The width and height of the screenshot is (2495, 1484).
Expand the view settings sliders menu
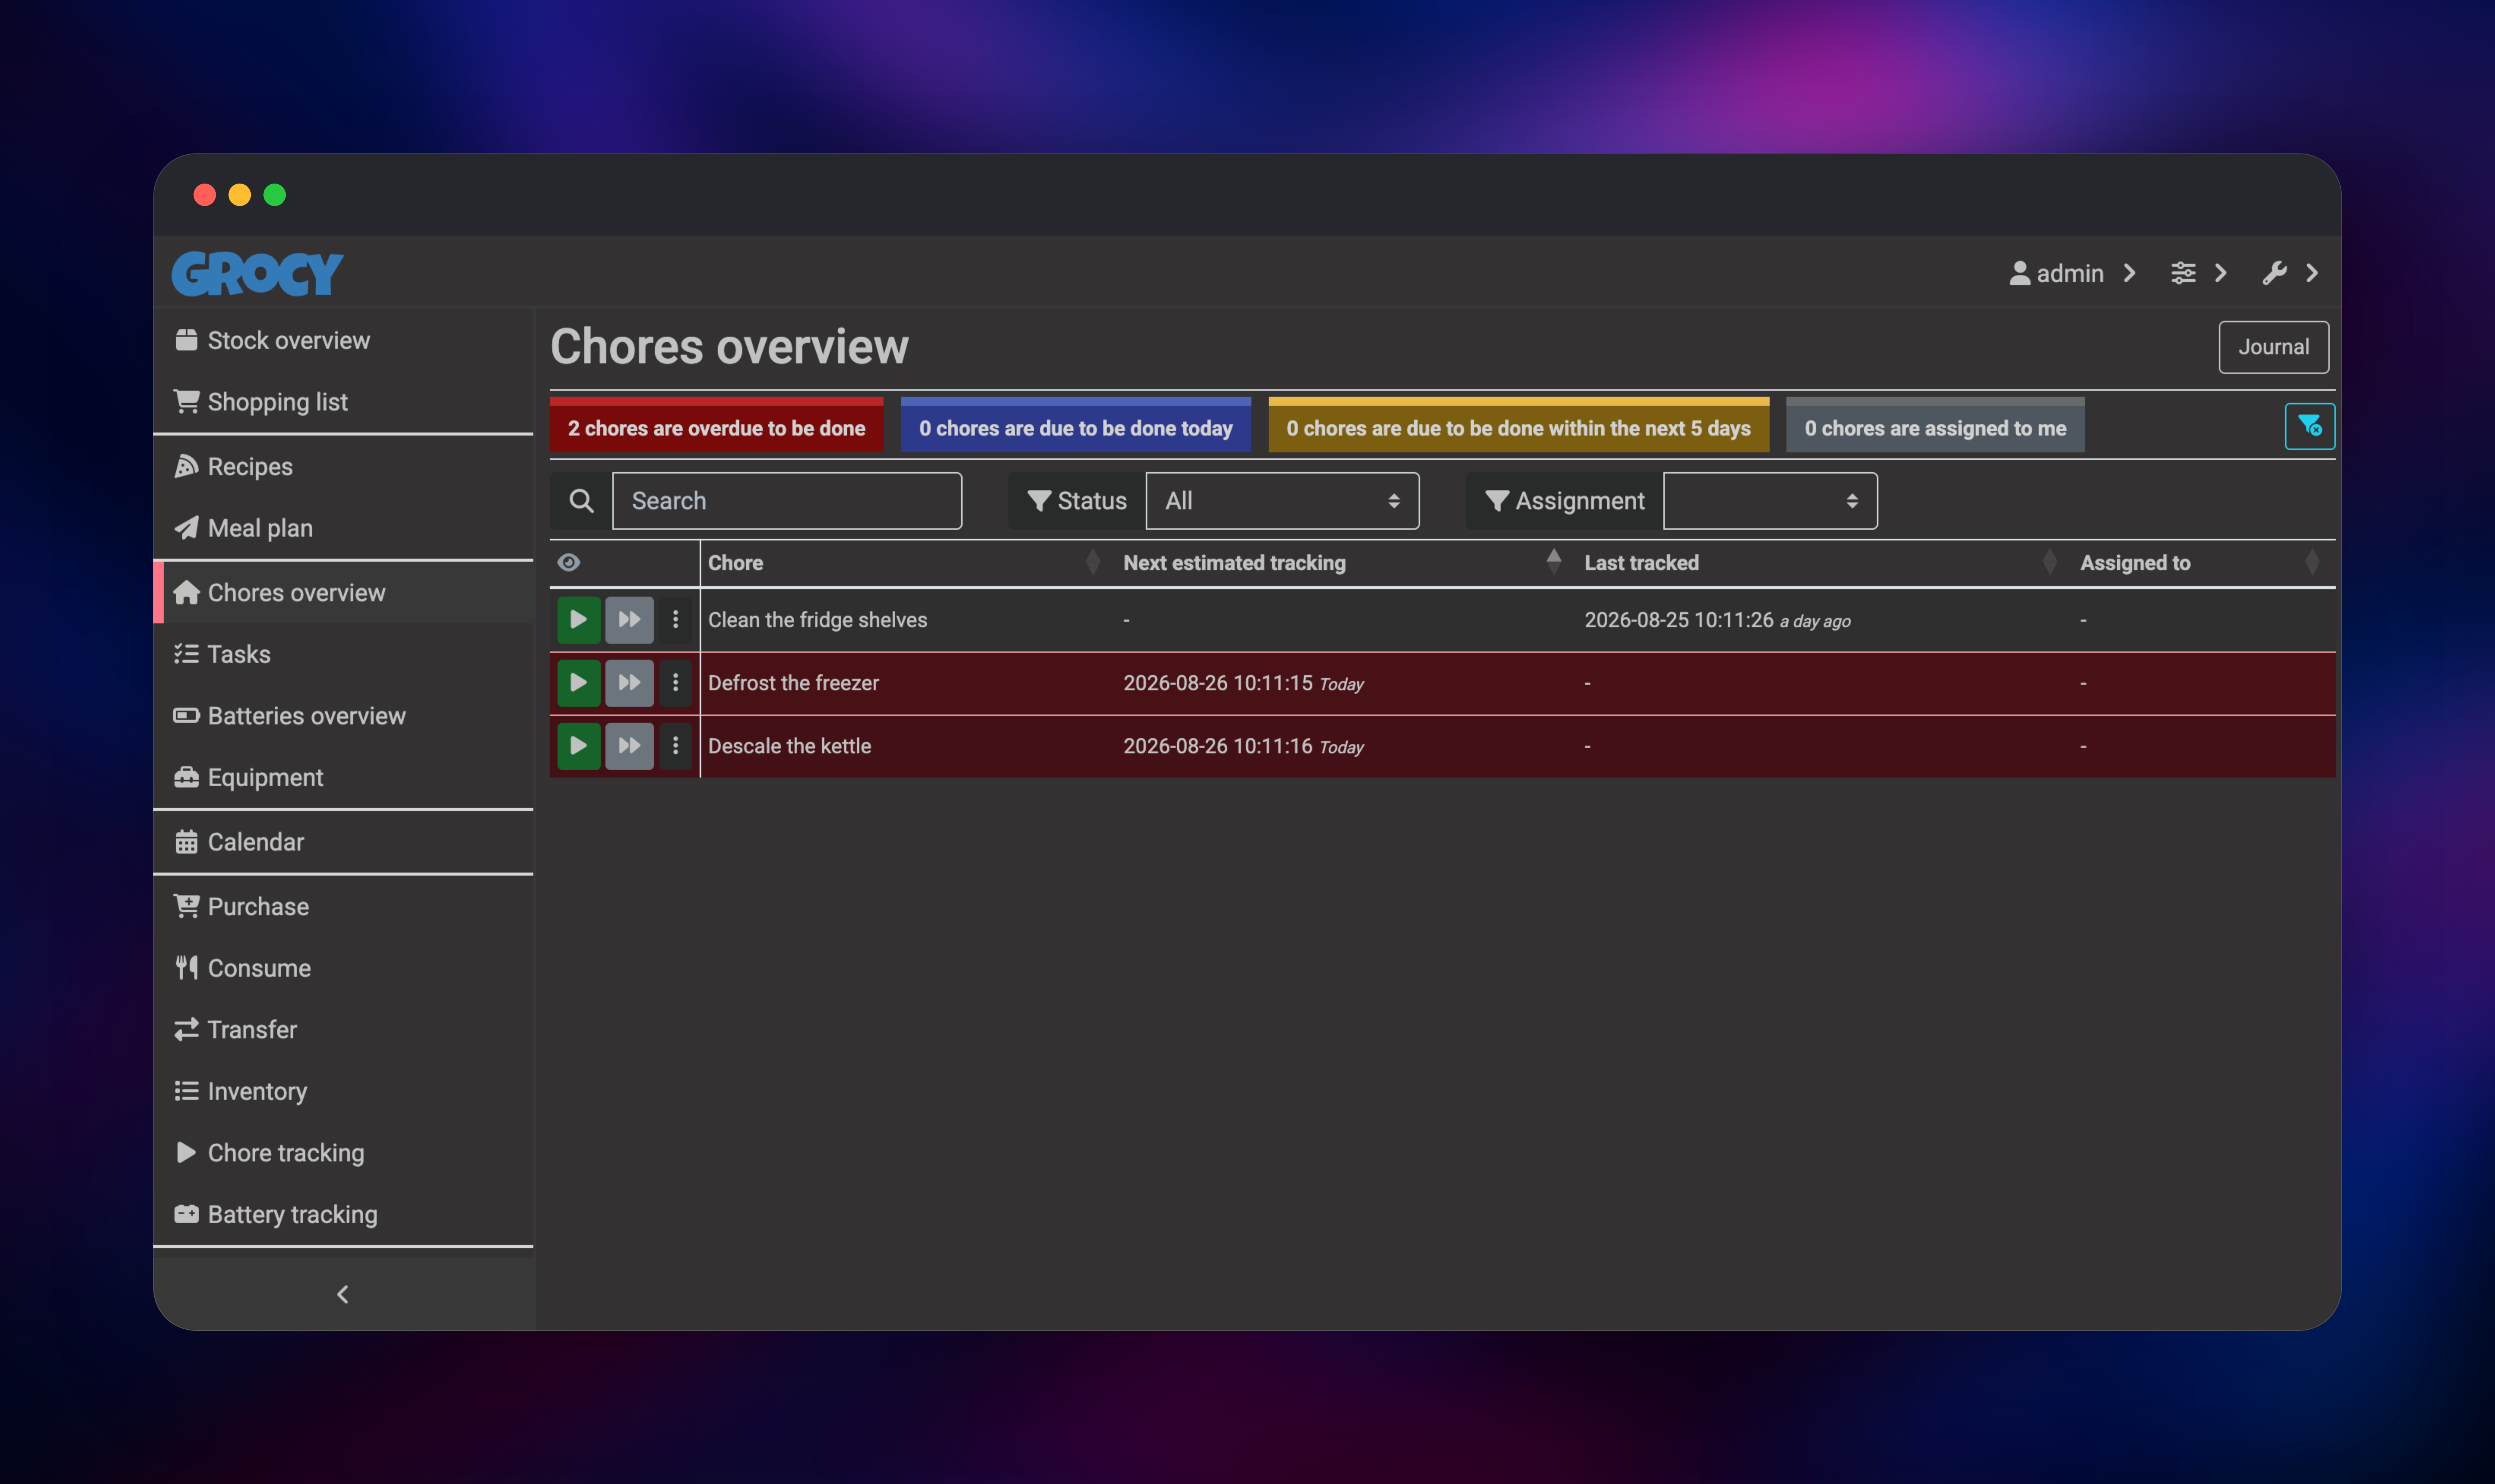(x=2198, y=273)
